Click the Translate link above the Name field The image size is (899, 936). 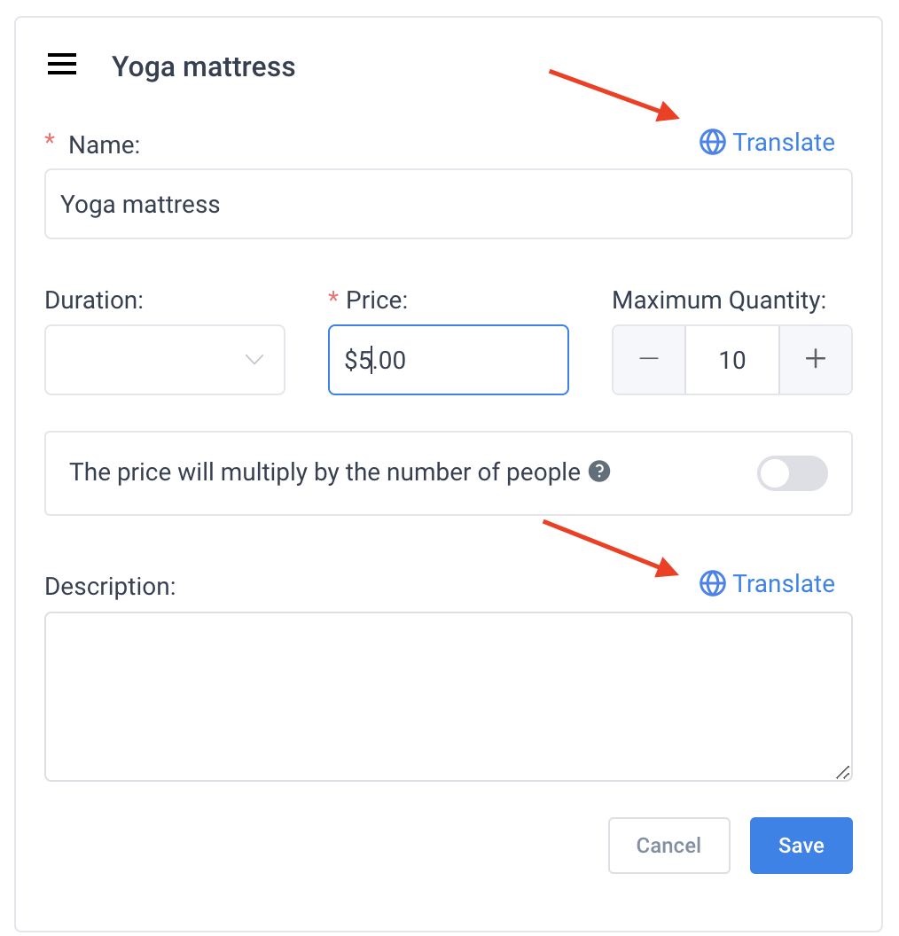click(784, 142)
